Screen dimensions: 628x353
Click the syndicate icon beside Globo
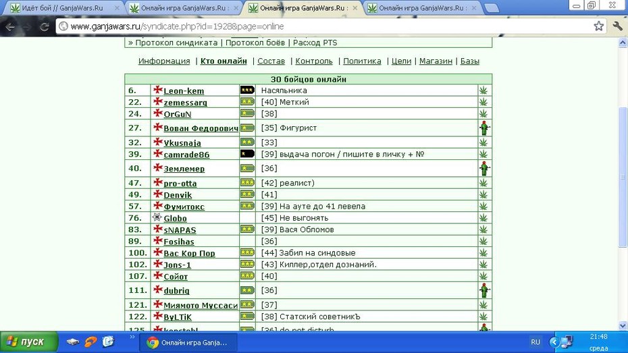point(157,217)
